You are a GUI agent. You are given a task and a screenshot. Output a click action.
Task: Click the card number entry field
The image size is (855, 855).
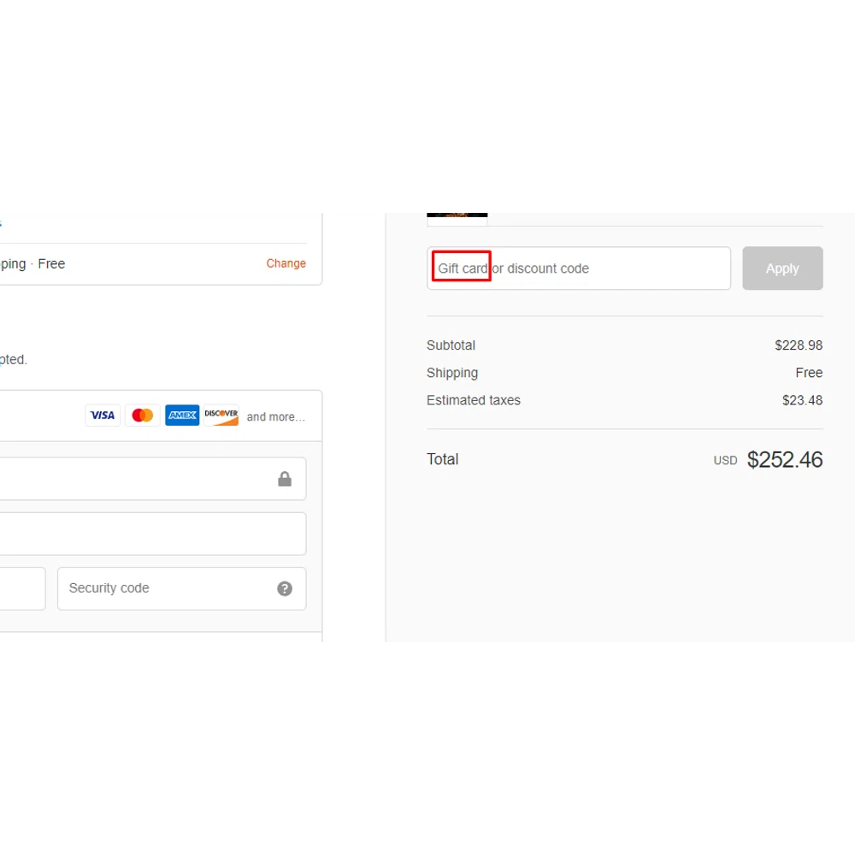pos(137,479)
